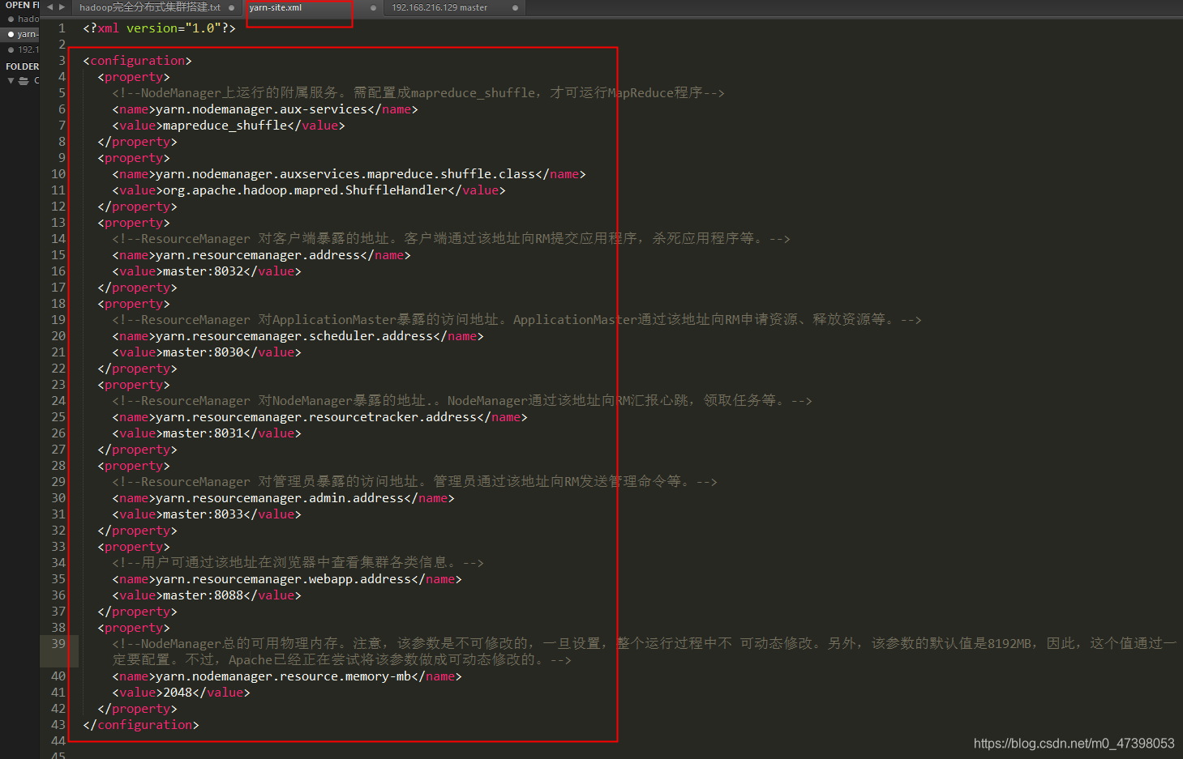Click the comment about 管理员发送管理命令

click(414, 482)
